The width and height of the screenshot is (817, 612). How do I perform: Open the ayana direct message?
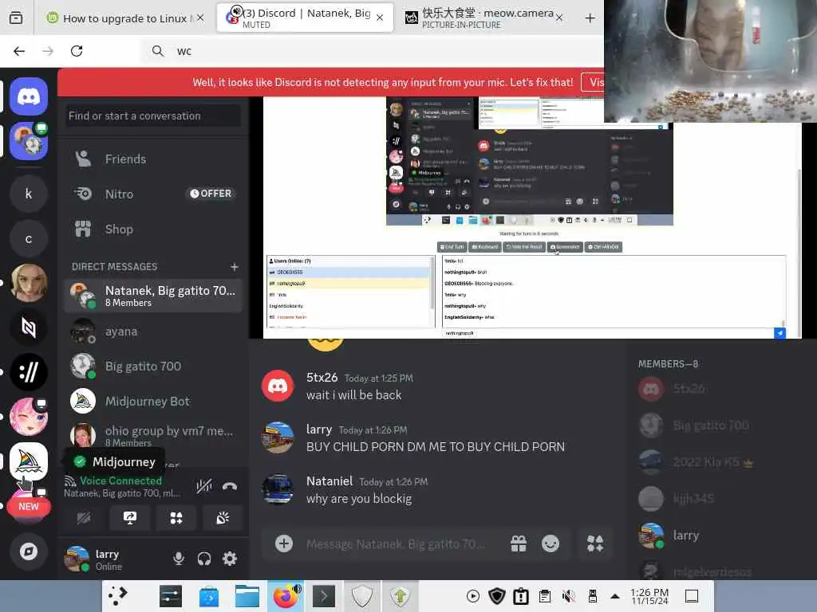click(x=153, y=331)
